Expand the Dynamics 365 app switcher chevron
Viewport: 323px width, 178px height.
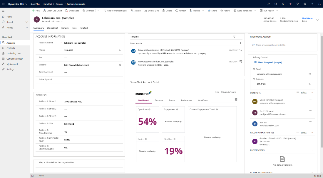pos(26,4)
